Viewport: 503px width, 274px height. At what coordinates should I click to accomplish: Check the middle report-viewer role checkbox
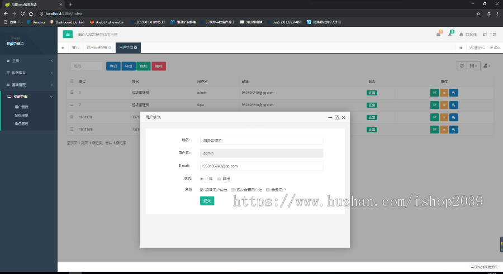pos(233,190)
